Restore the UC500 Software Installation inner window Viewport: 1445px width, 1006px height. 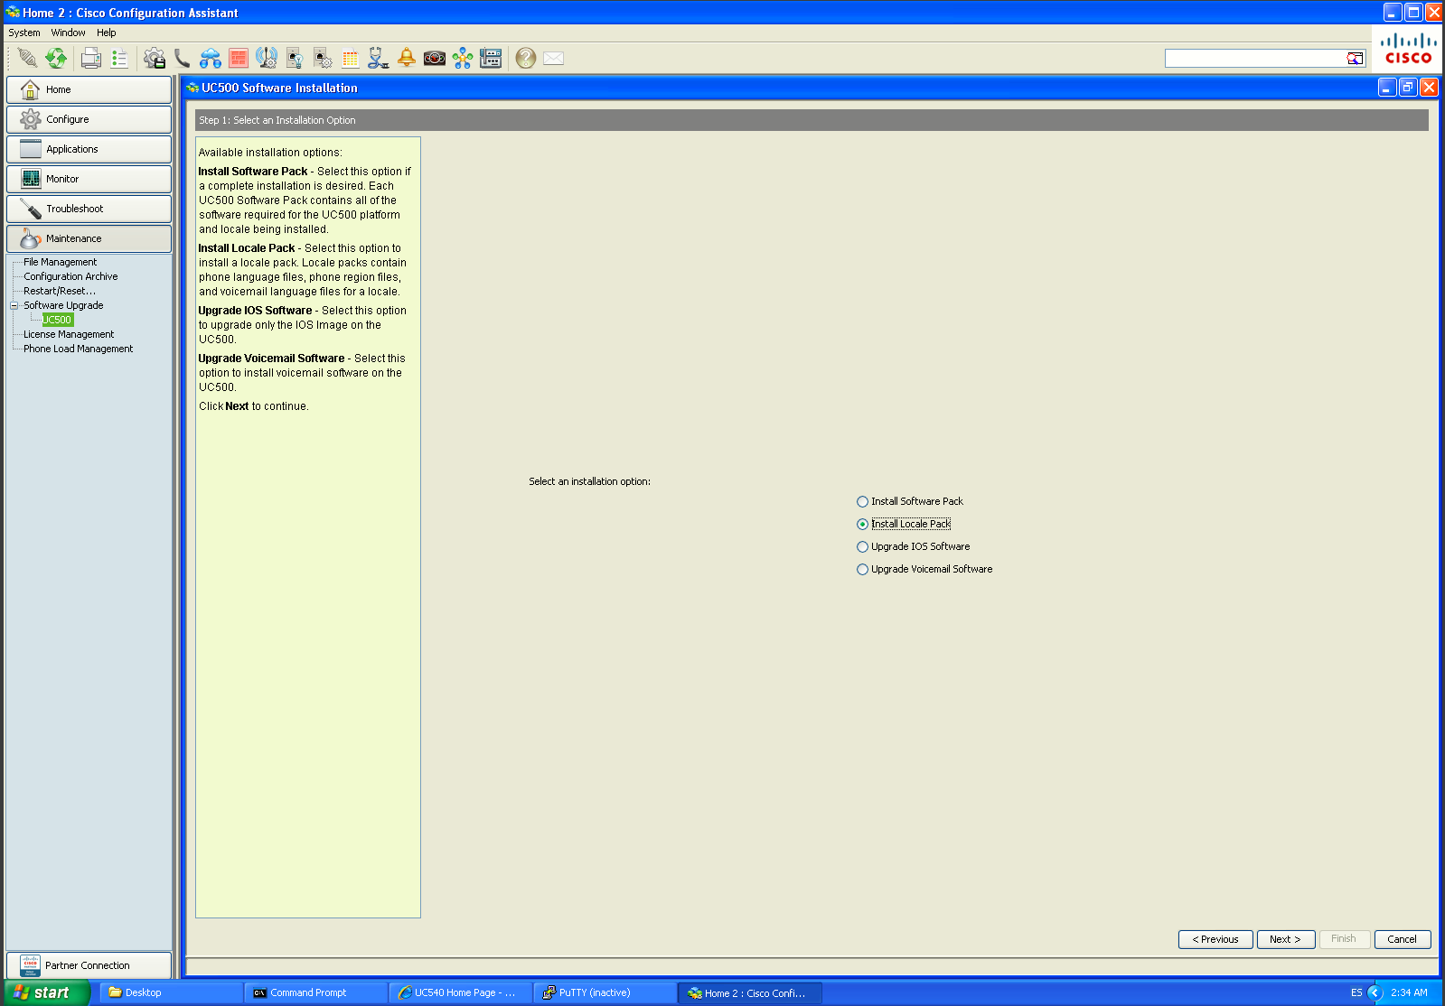click(x=1408, y=87)
